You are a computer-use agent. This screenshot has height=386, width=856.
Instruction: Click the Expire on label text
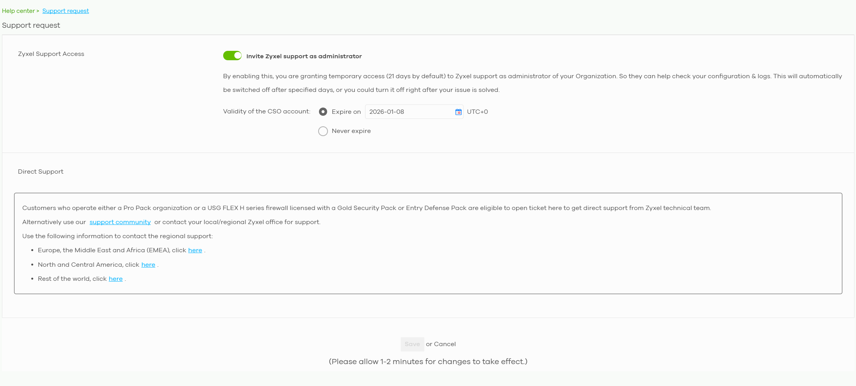(x=346, y=112)
